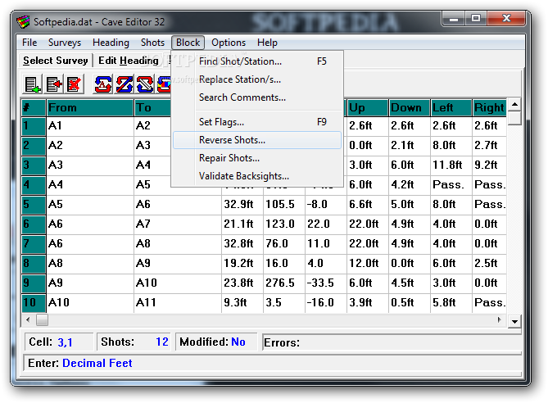Viewport: 548px width, 403px height.
Task: Click the From column header
Action: pyautogui.click(x=90, y=107)
